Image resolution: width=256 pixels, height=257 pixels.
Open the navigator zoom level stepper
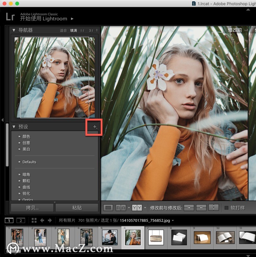click(97, 30)
